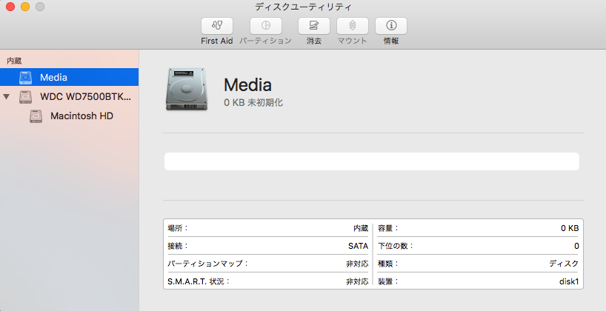Screen dimensions: 606x311
Task: Click the 装置 disk1 info row
Action: 479,281
